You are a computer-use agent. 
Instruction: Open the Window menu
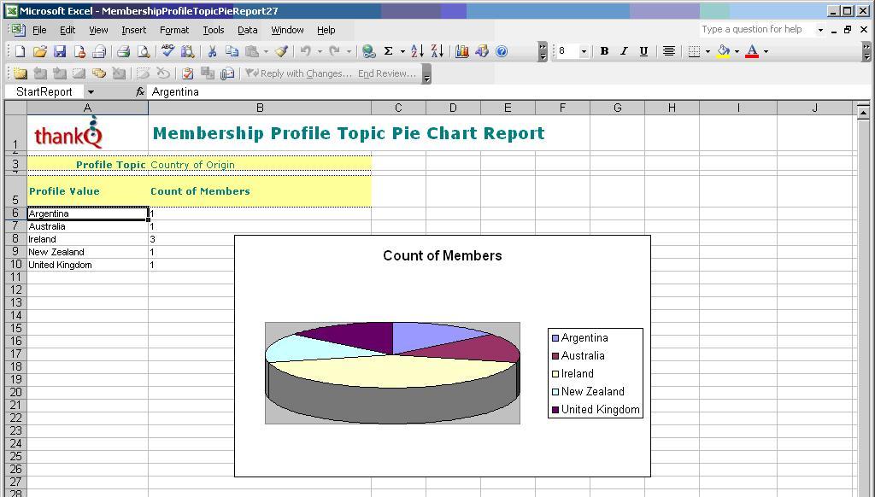pyautogui.click(x=287, y=30)
